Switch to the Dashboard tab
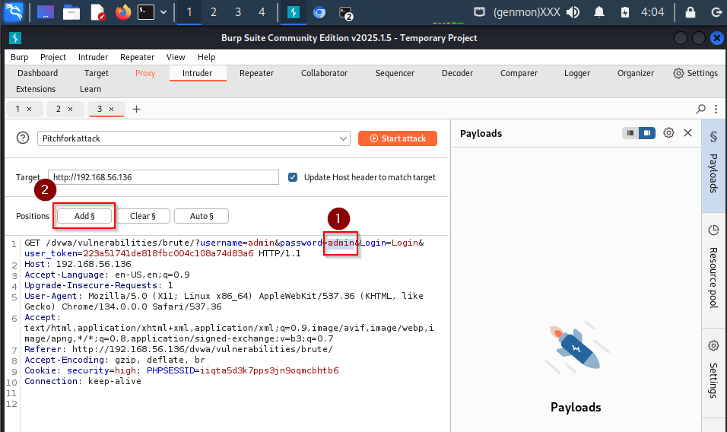 pos(37,73)
